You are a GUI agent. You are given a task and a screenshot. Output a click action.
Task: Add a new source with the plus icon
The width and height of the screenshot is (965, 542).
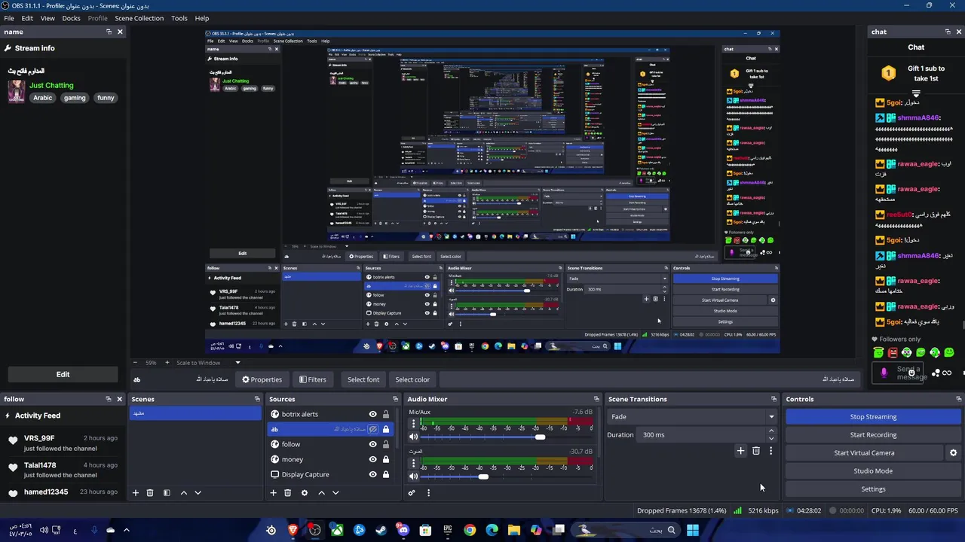point(273,493)
